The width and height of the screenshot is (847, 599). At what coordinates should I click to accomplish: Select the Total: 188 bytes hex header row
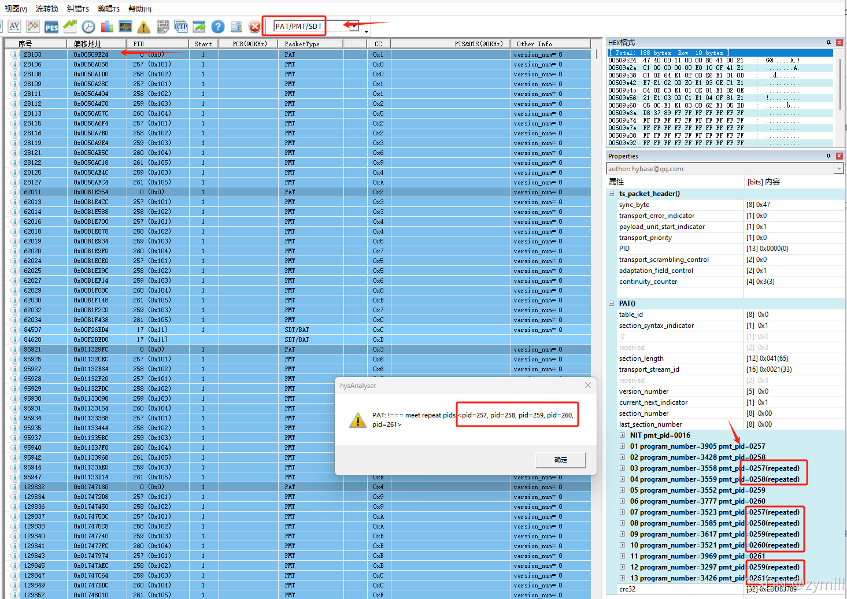pyautogui.click(x=720, y=53)
